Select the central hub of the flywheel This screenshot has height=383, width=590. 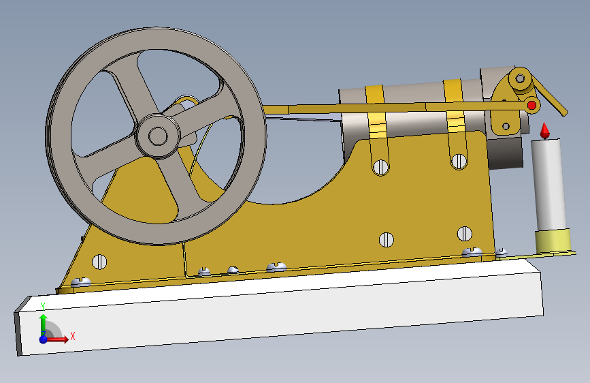pos(158,136)
